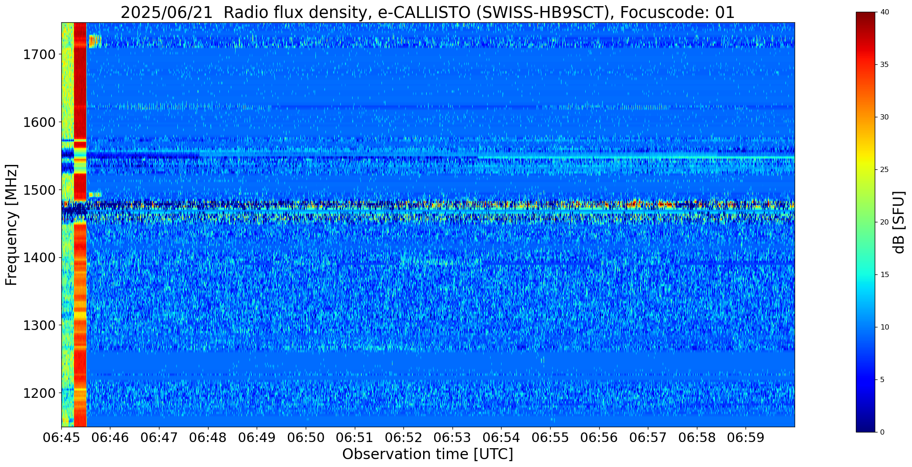
Task: Click the colorbar tick label 40
Action: (x=884, y=12)
